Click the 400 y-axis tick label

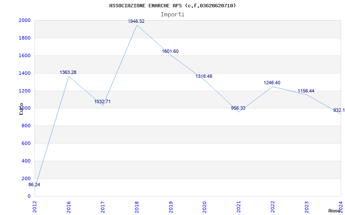pyautogui.click(x=26, y=161)
